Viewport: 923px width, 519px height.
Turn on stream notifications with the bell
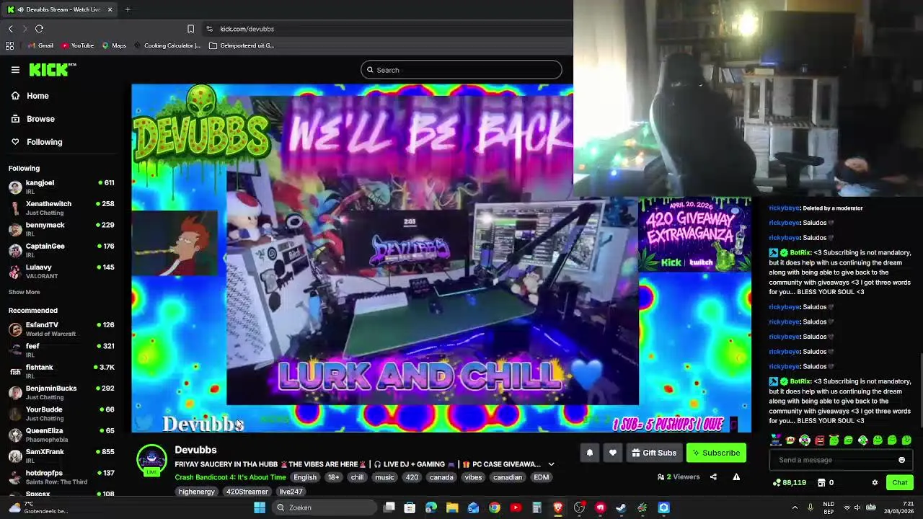click(590, 453)
